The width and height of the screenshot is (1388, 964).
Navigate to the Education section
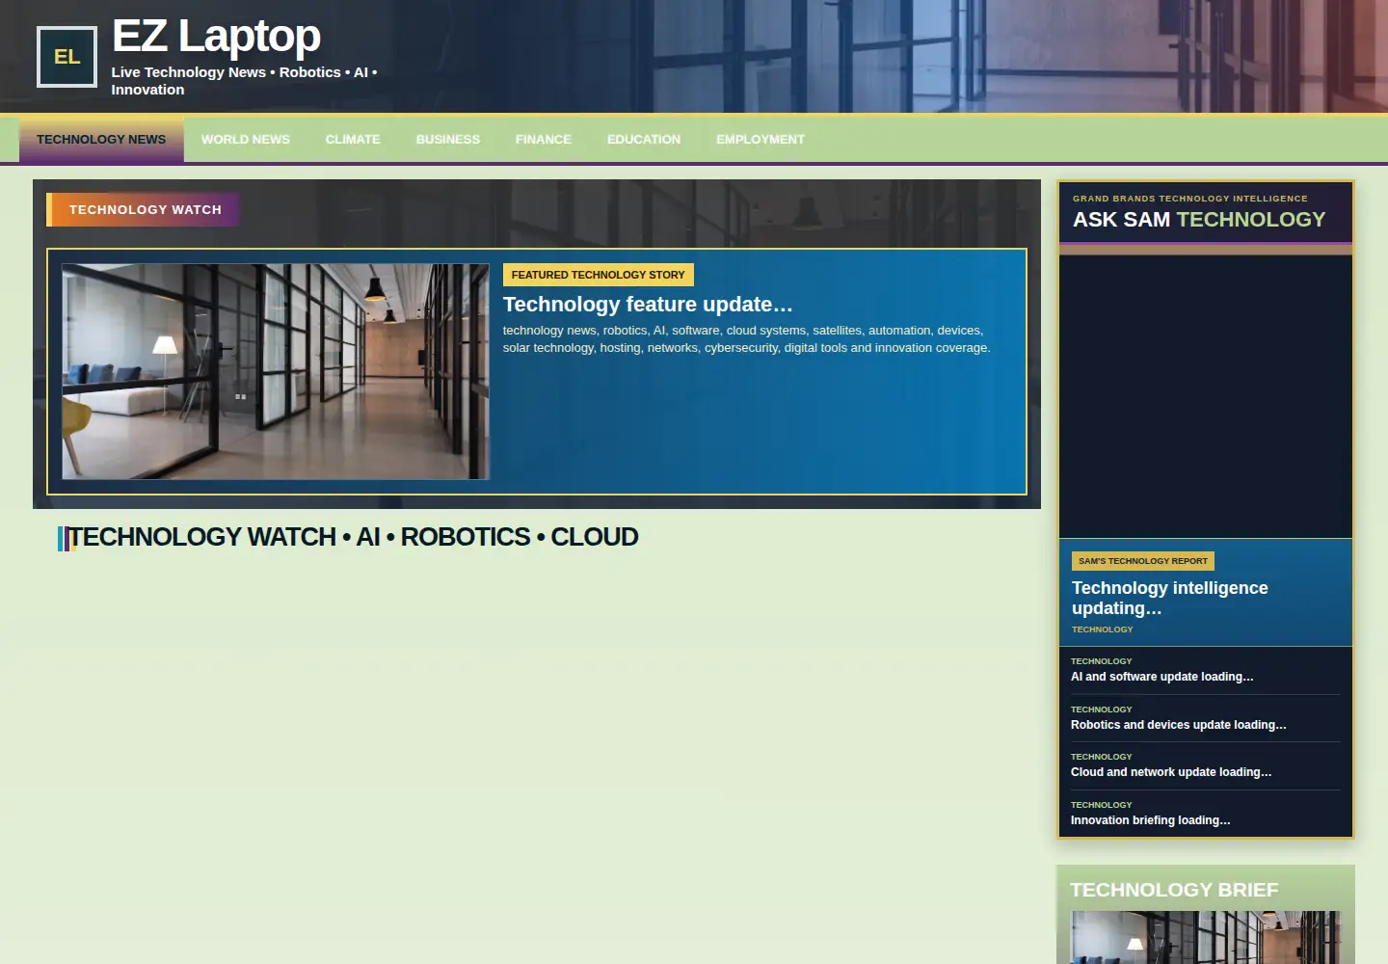pyautogui.click(x=644, y=140)
